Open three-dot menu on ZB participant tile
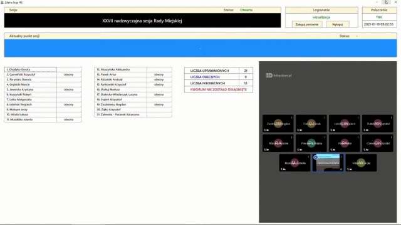 tap(291, 117)
